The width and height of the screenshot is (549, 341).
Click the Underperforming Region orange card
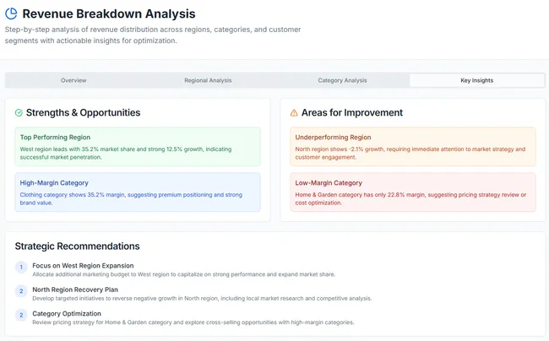pos(413,147)
